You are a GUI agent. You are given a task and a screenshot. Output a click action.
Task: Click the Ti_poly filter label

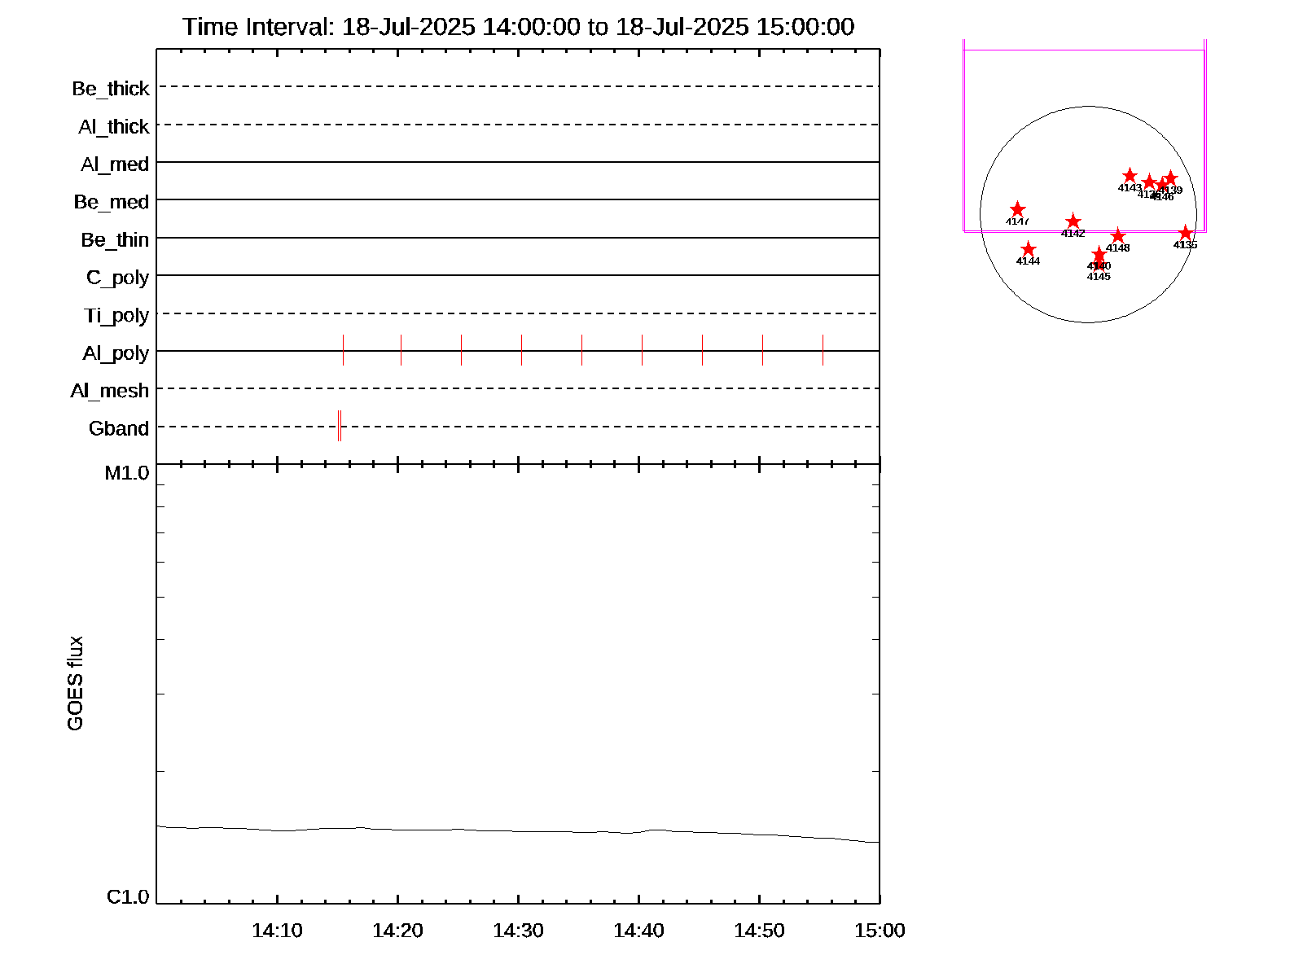[x=116, y=315]
